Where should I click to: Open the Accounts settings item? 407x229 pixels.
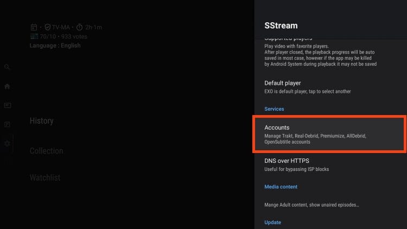[x=329, y=134]
